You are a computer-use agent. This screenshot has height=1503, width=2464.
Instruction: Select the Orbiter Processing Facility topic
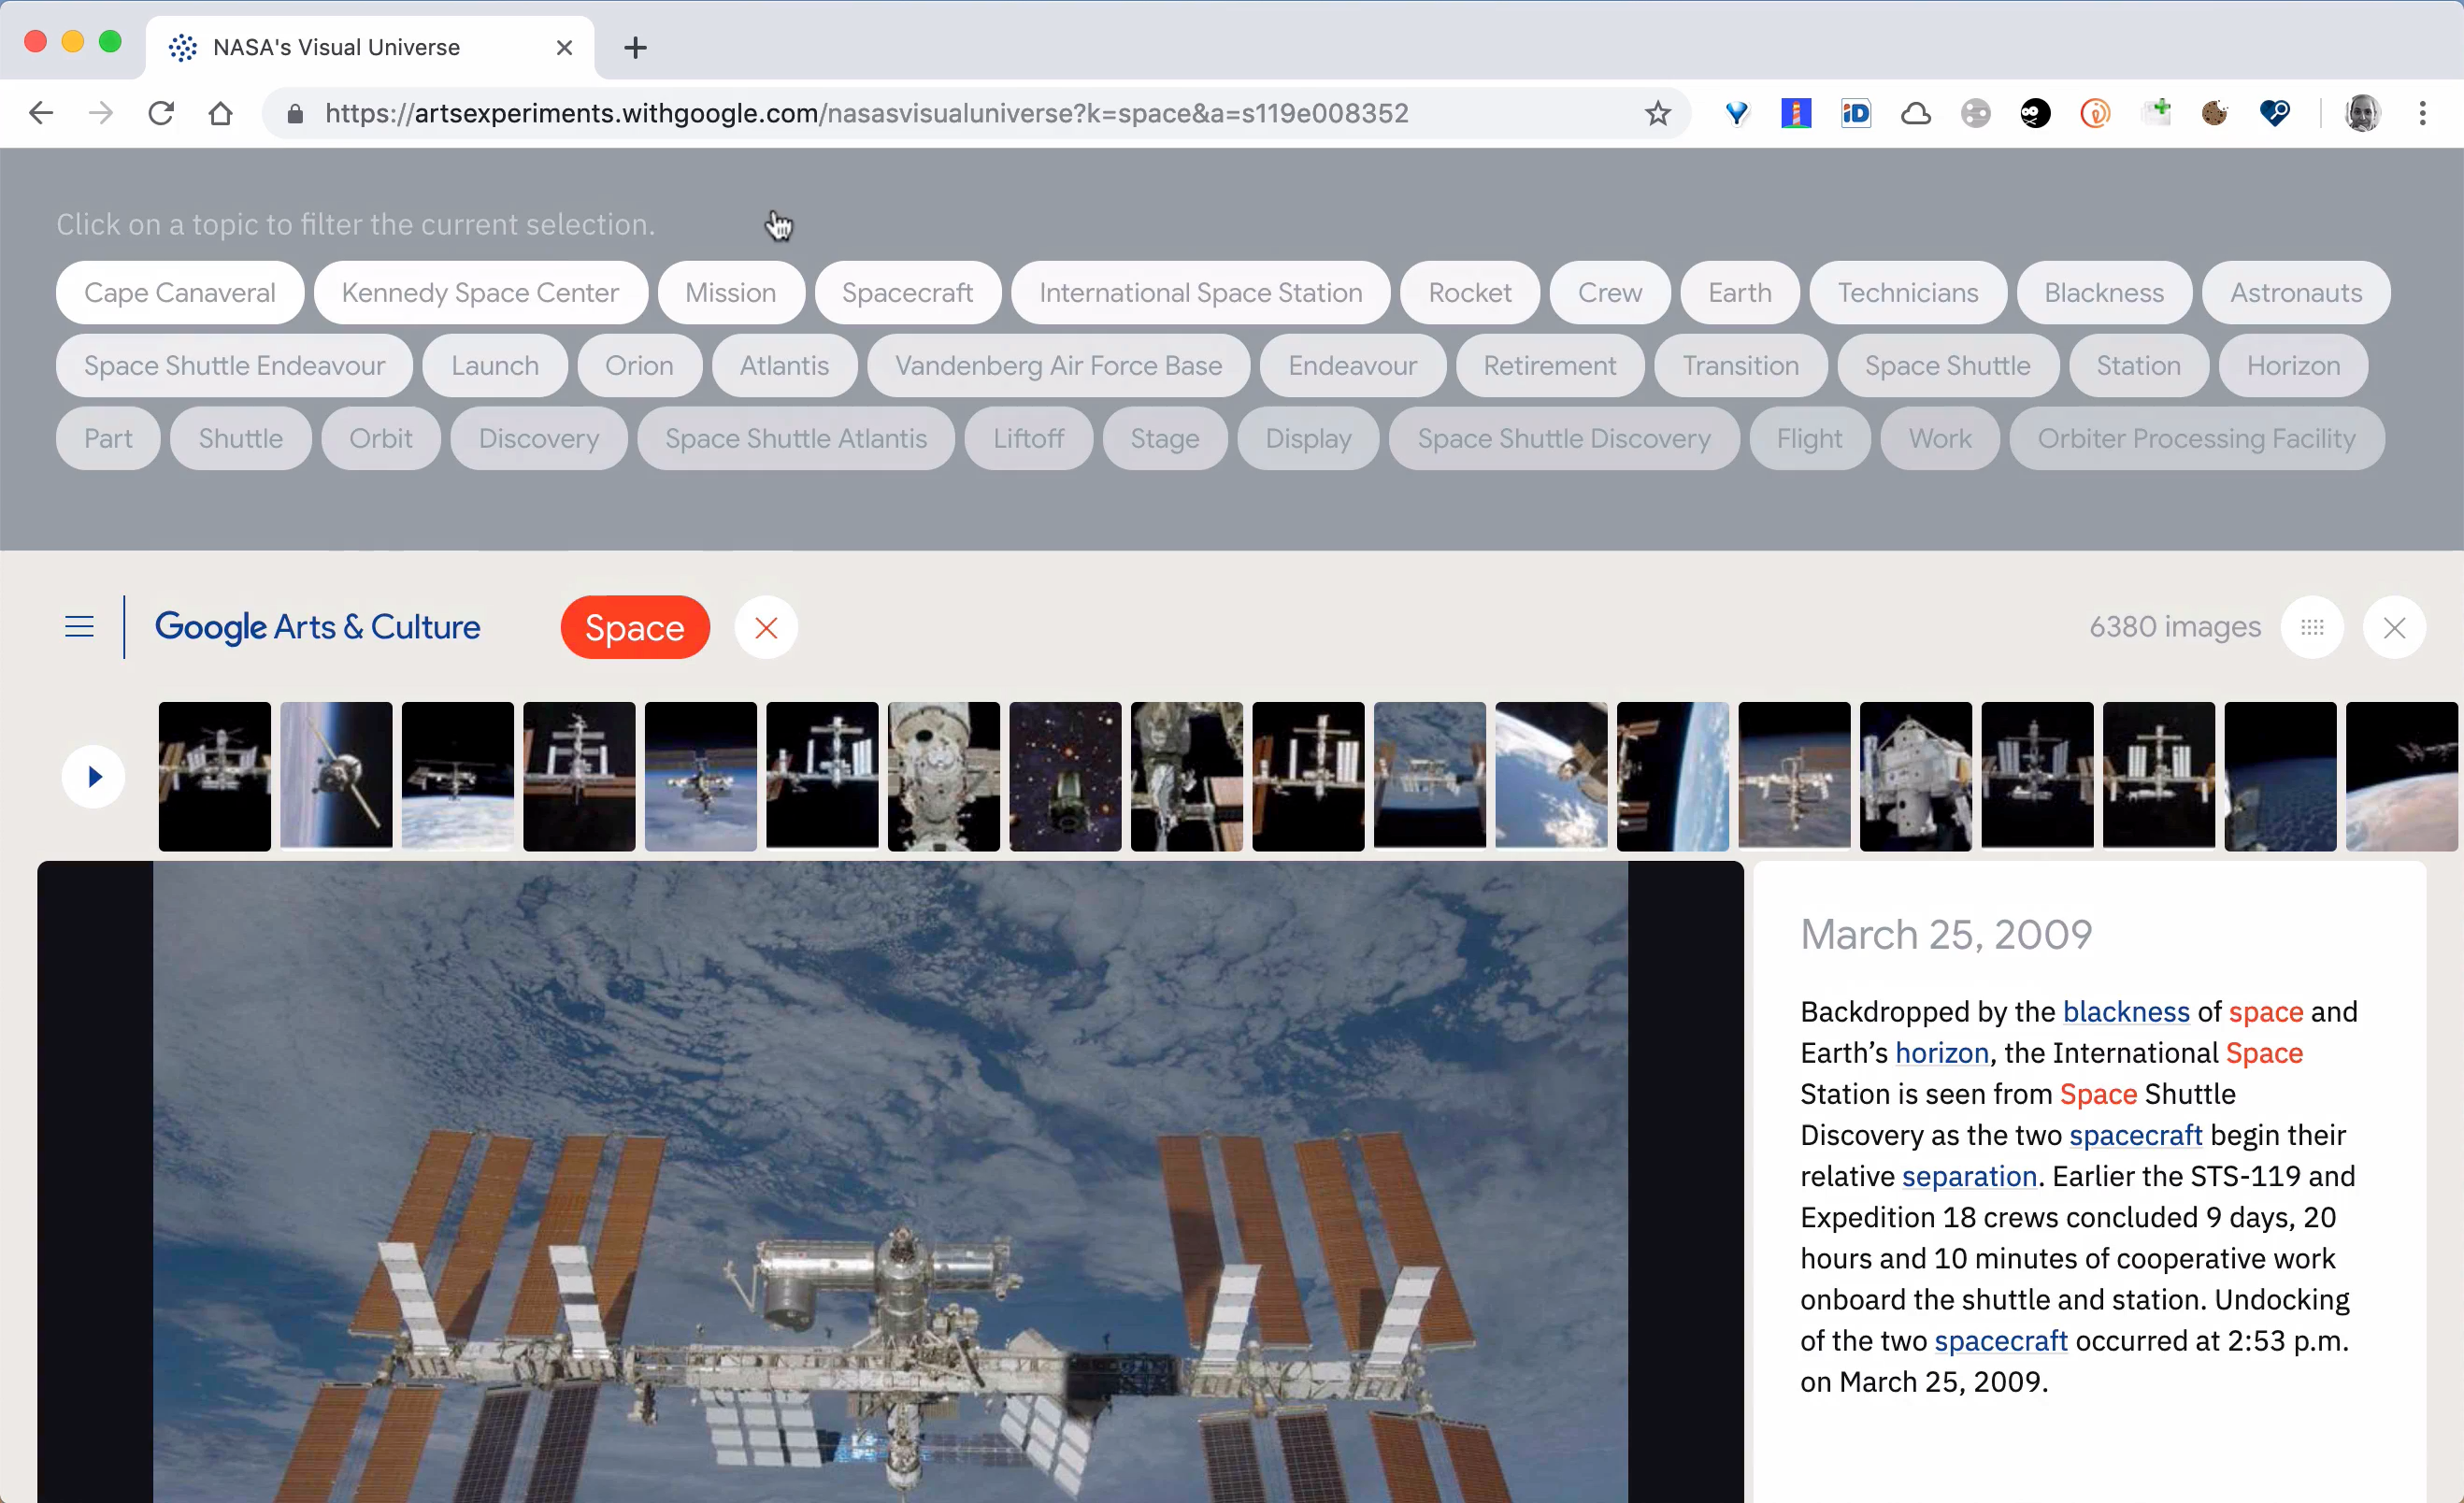pyautogui.click(x=2196, y=439)
